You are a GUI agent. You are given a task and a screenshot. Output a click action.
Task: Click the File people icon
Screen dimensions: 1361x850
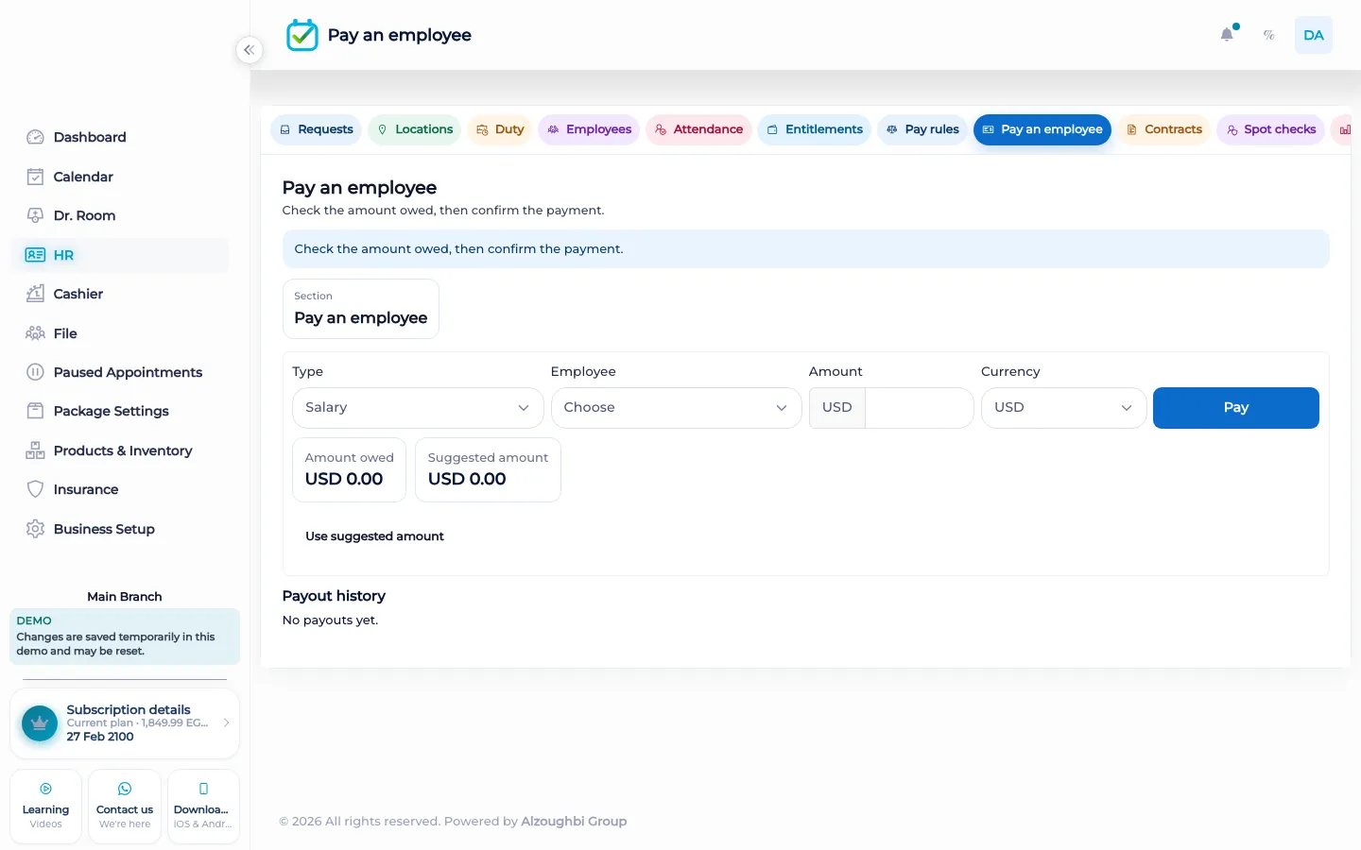point(35,333)
